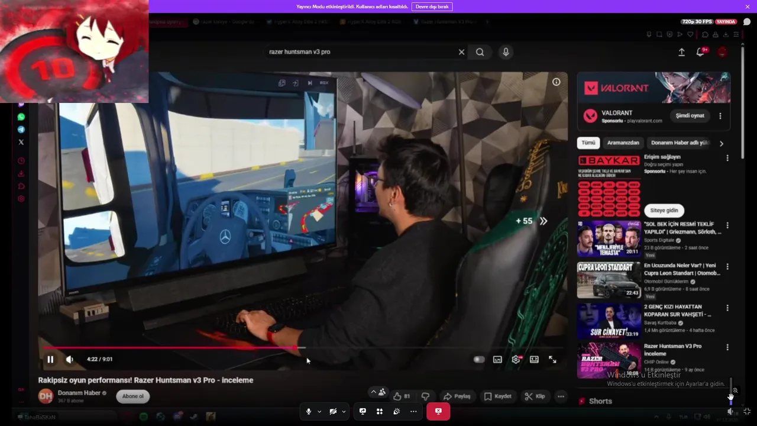Click Siteye gidin ad button
757x426 pixels.
point(664,210)
